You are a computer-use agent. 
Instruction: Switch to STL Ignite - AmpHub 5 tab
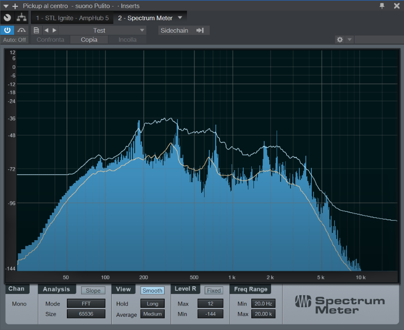point(72,18)
